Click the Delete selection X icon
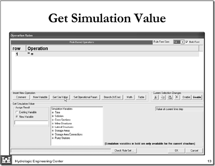 point(177,97)
